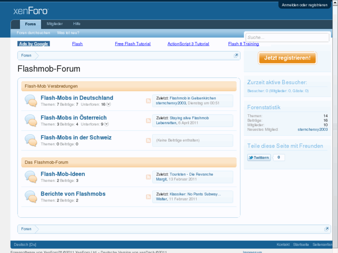The height and width of the screenshot is (253, 338).
Task: Open RSS feed for Flash-Mobs in der Schweiz
Action: click(148, 140)
